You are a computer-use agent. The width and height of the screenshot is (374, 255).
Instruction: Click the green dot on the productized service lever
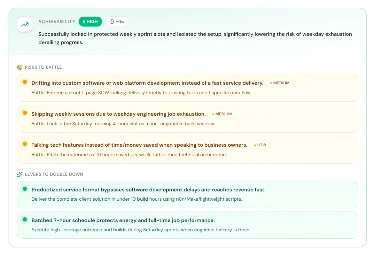pyautogui.click(x=25, y=189)
